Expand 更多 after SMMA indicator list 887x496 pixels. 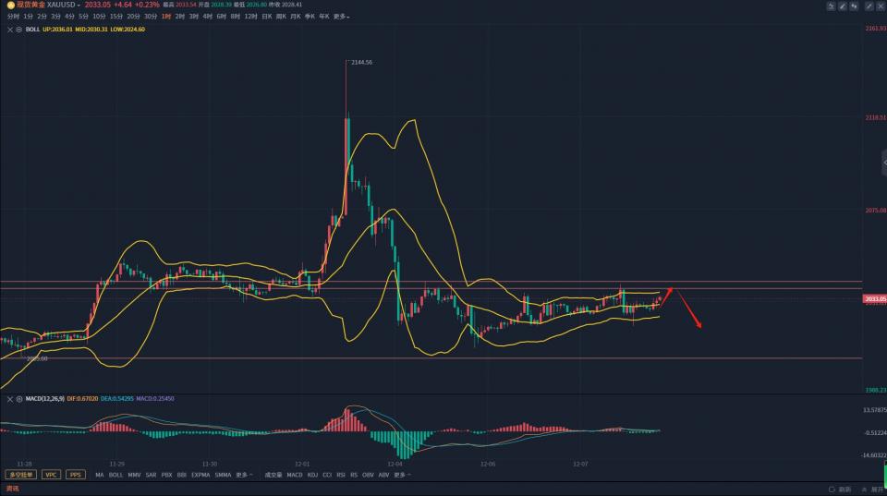(244, 475)
